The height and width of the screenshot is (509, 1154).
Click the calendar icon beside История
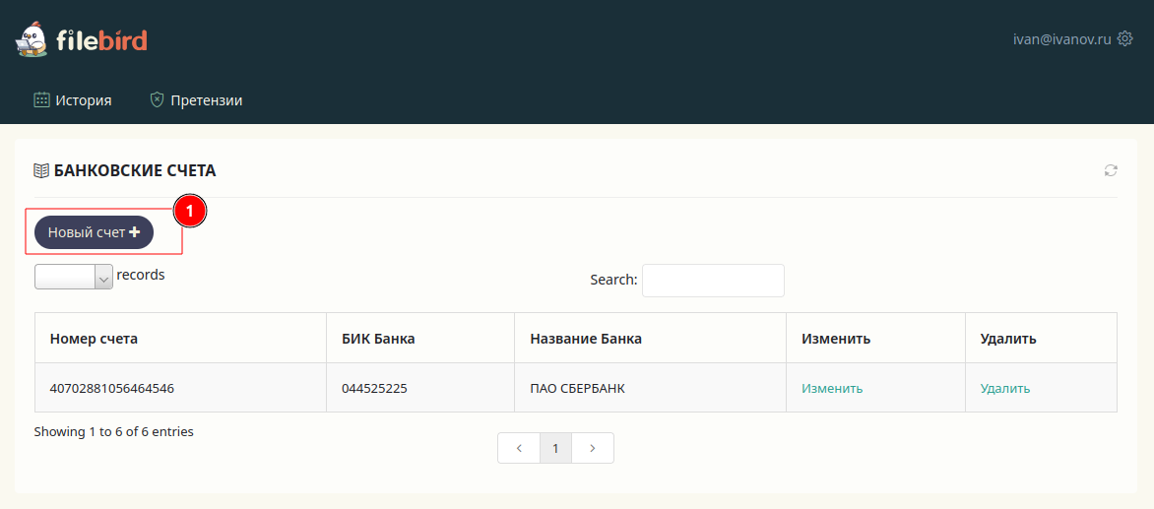[x=41, y=99]
